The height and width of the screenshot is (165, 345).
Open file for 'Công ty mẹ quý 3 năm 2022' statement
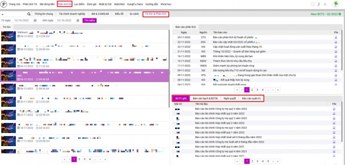pyautogui.click(x=334, y=109)
